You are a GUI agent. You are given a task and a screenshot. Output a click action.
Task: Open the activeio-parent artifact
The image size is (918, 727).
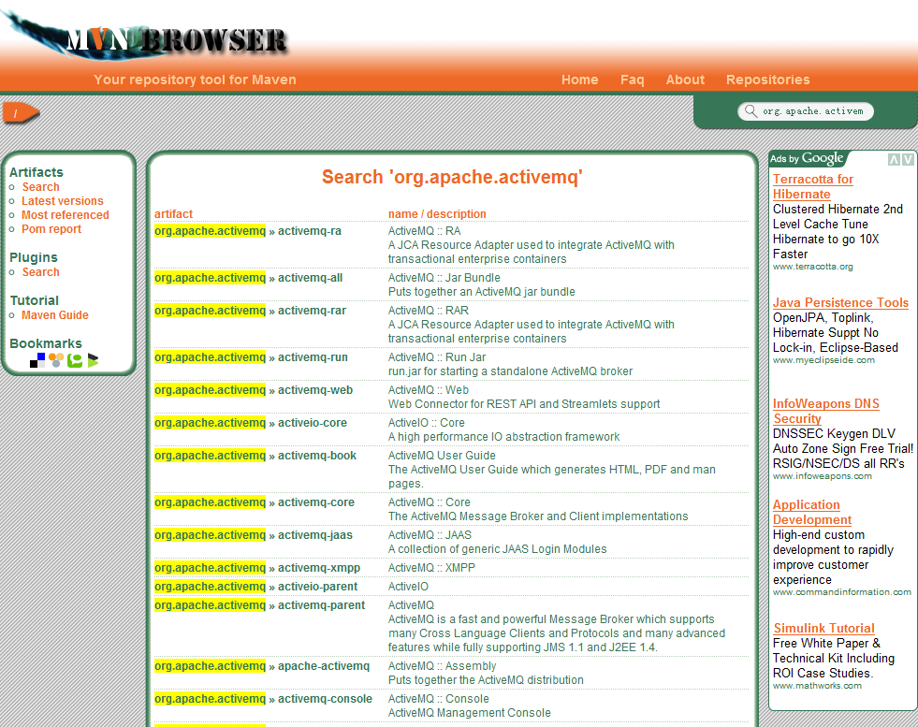317,587
